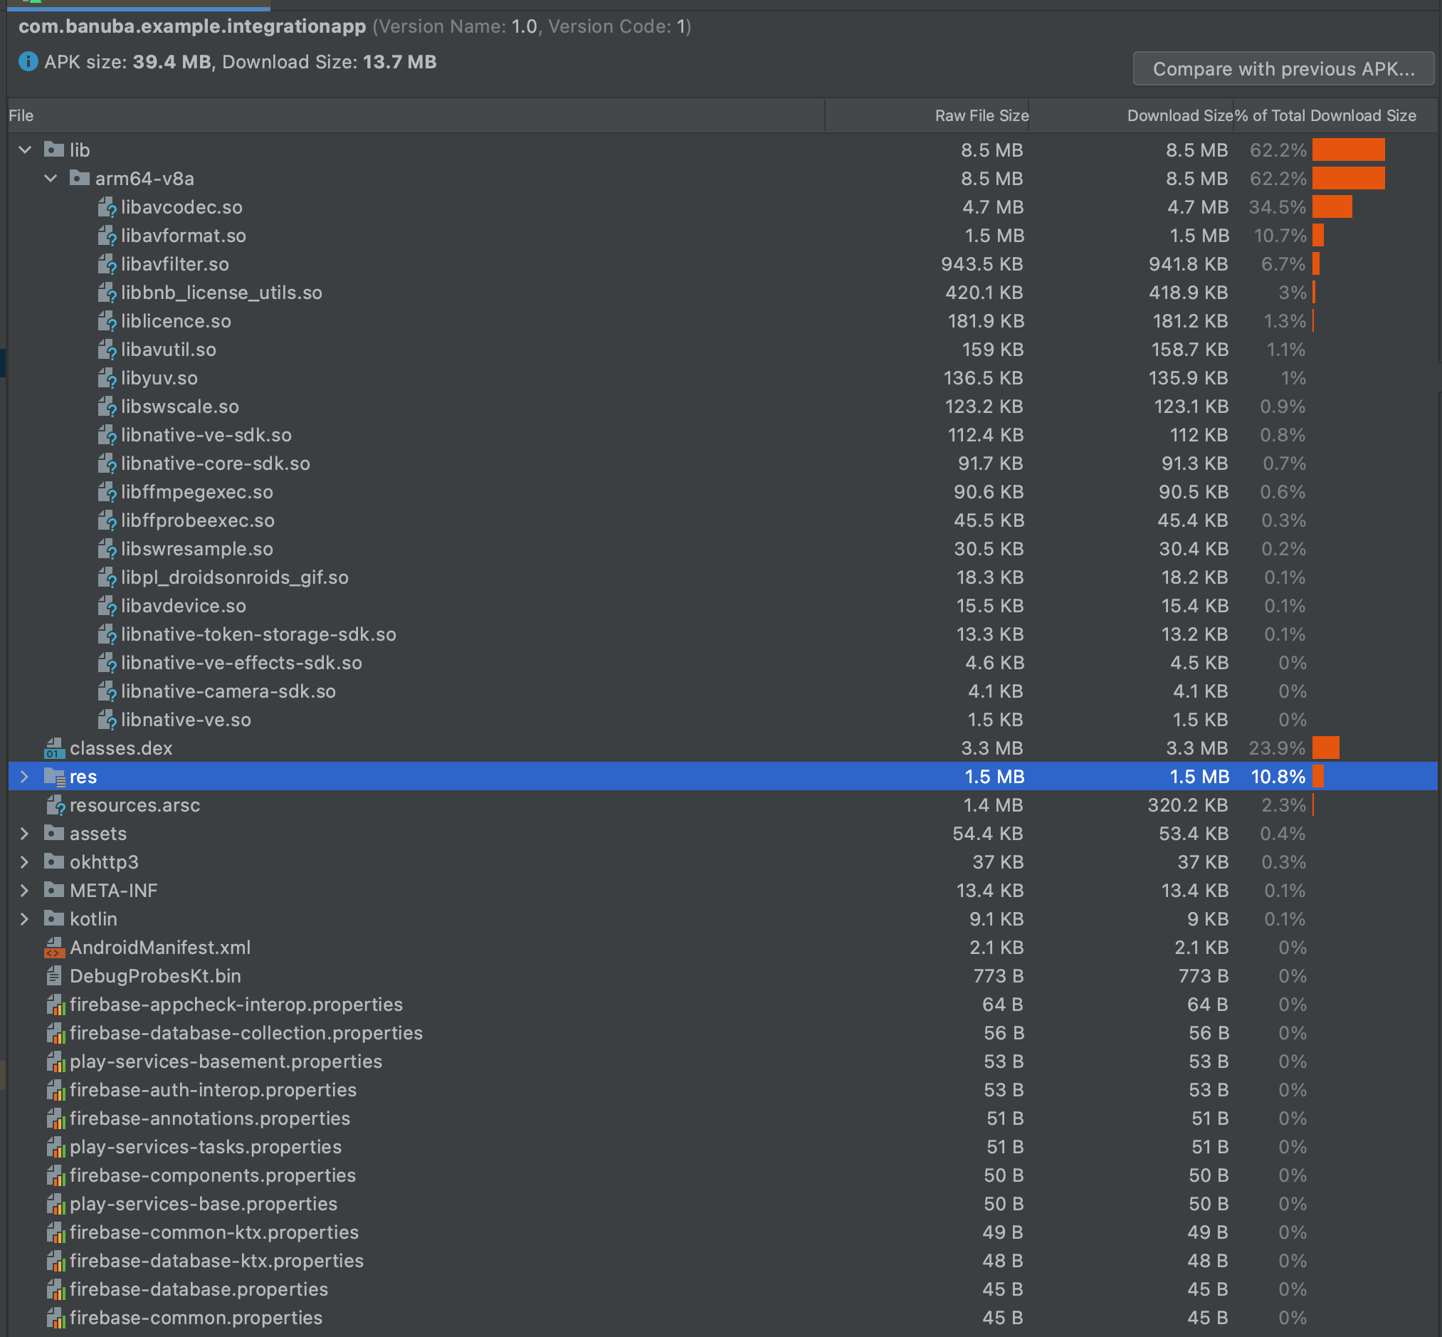The image size is (1442, 1337).
Task: Click the libavfilter.so file icon
Action: point(107,264)
